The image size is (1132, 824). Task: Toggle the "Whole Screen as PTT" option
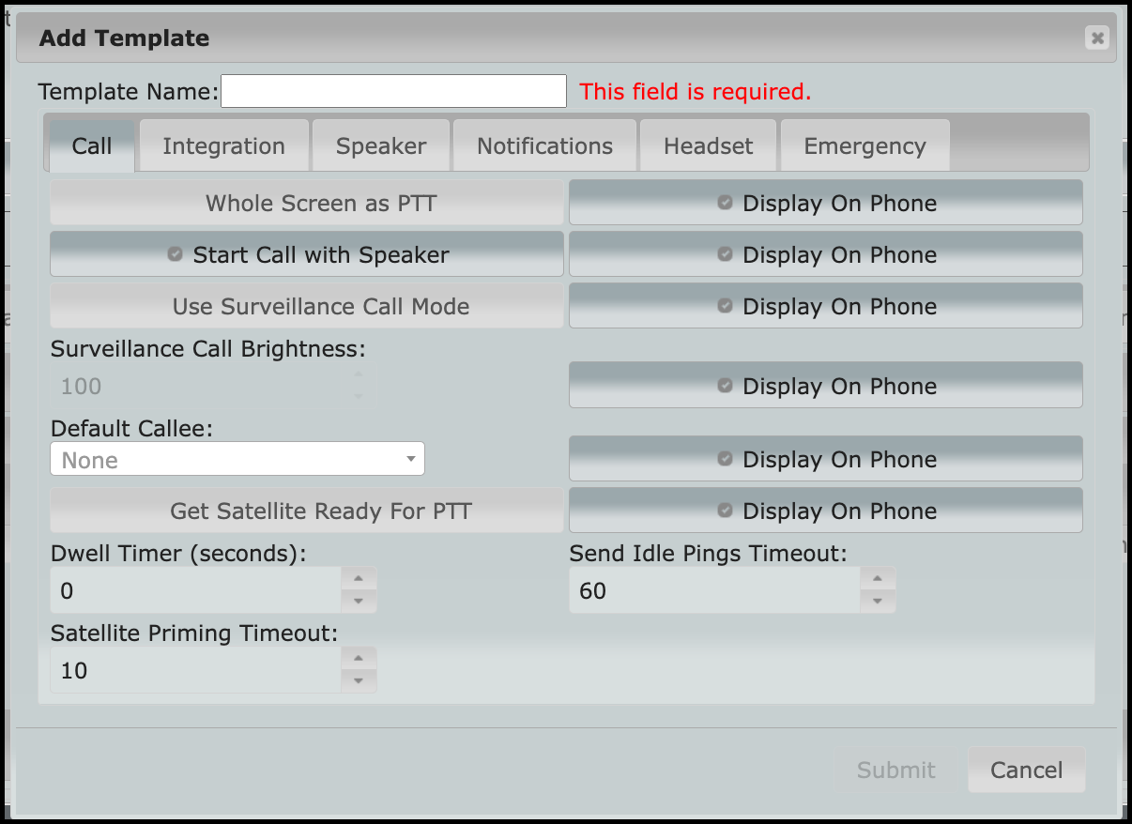(x=306, y=203)
